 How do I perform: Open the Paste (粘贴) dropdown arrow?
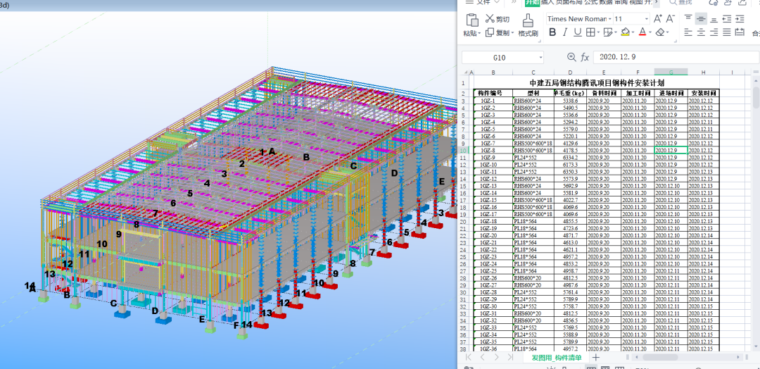tap(479, 34)
